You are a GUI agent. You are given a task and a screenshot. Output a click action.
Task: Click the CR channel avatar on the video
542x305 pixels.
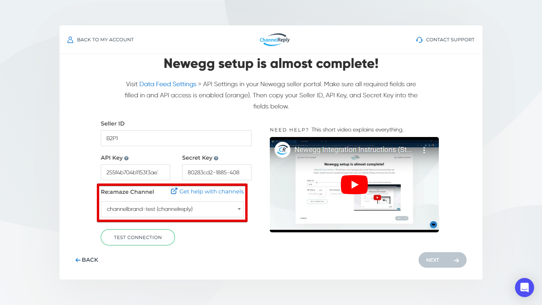[283, 150]
